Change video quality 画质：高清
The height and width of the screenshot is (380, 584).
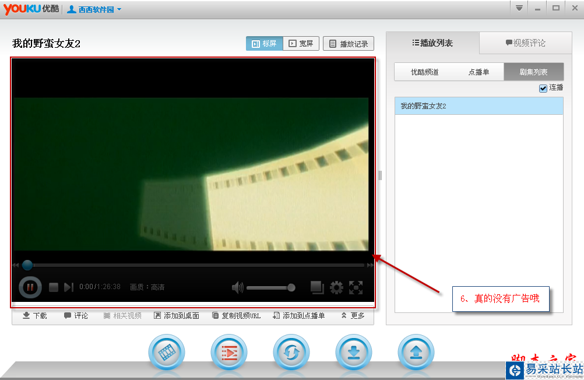pos(147,287)
